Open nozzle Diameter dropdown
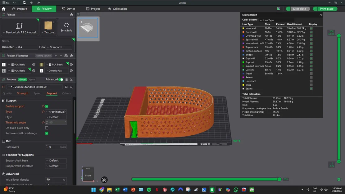Image resolution: width=345 pixels, height=194 pixels. pyautogui.click(x=26, y=47)
